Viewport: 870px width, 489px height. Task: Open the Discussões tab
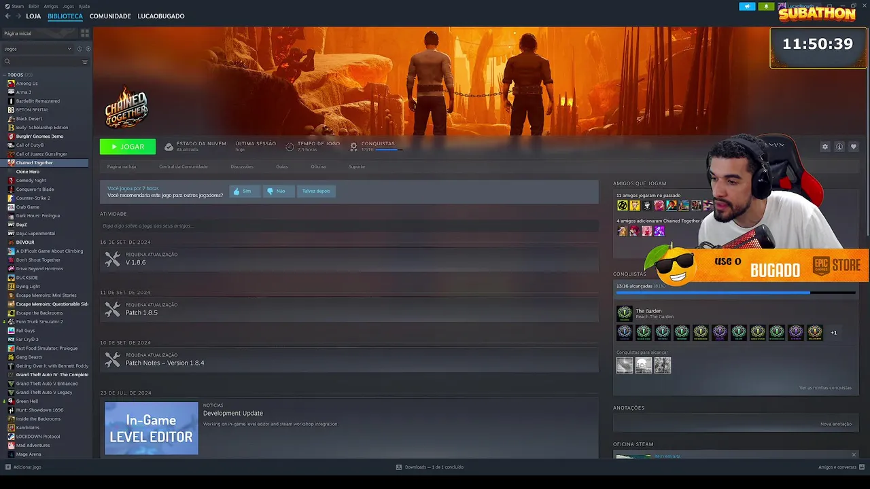click(242, 166)
